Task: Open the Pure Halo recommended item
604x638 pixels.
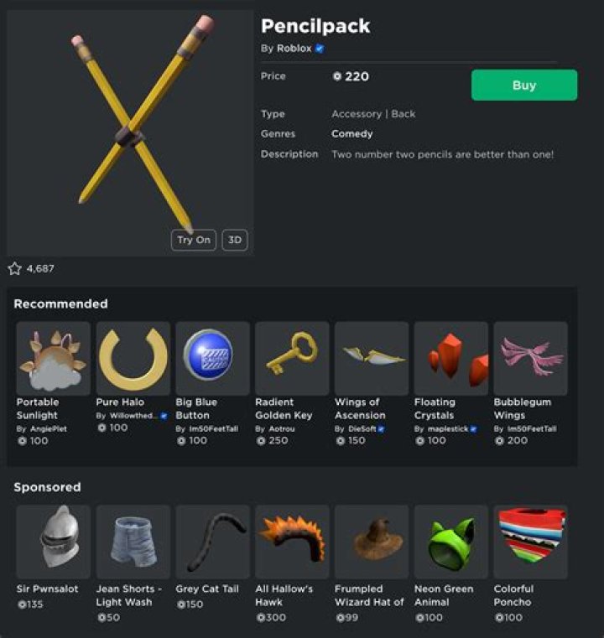Action: coord(133,359)
